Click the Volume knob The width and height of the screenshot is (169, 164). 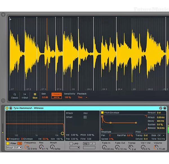pyautogui.click(x=156, y=147)
